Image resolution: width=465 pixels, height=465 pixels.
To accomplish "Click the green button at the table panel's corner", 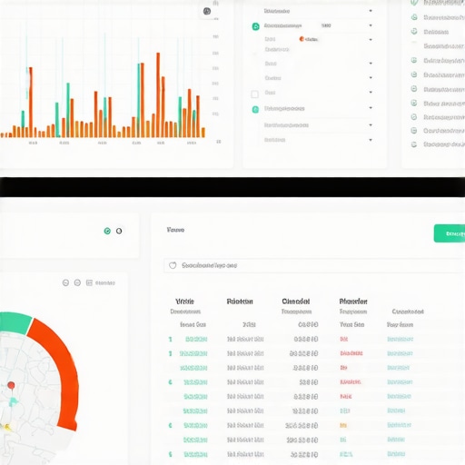I will click(450, 233).
